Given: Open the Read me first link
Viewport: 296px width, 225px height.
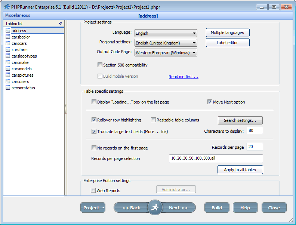Looking at the screenshot, I should coord(183,77).
